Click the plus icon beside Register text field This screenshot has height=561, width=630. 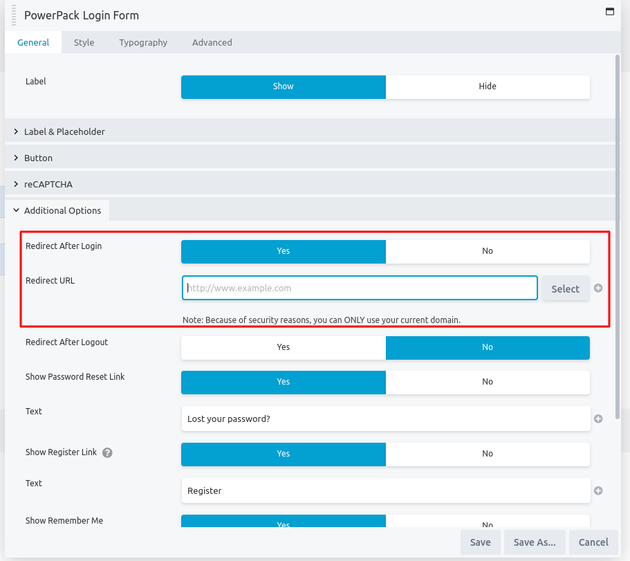tap(598, 490)
